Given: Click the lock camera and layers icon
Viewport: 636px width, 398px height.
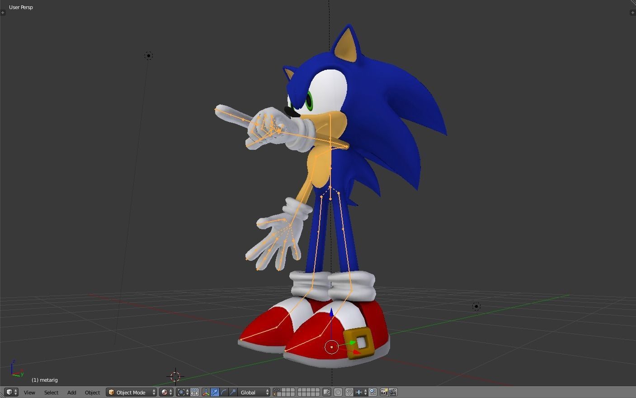Looking at the screenshot, I should point(327,392).
